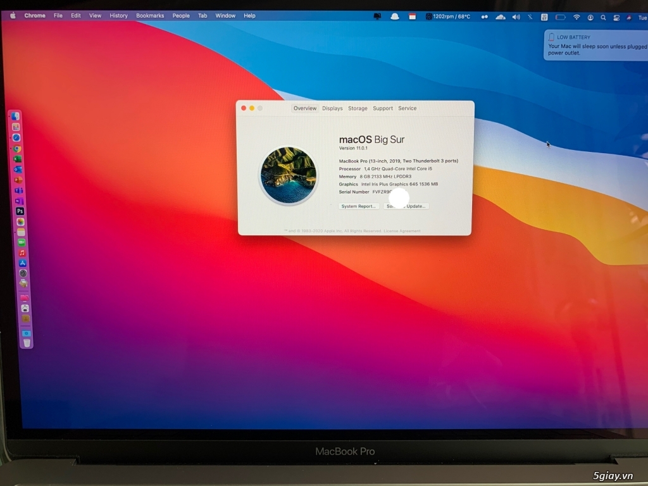This screenshot has height=486, width=648.
Task: Click the red calendar menu bar icon
Action: coord(412,16)
